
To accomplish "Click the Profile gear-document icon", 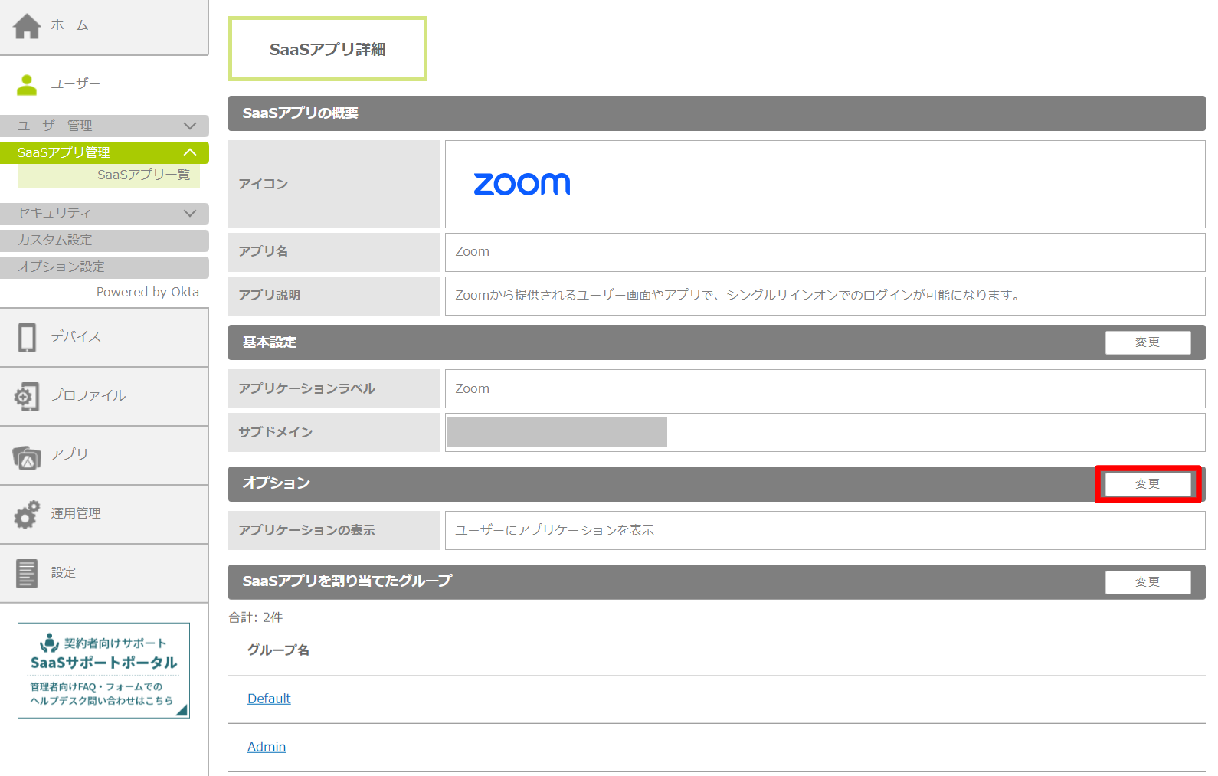I will tap(27, 396).
